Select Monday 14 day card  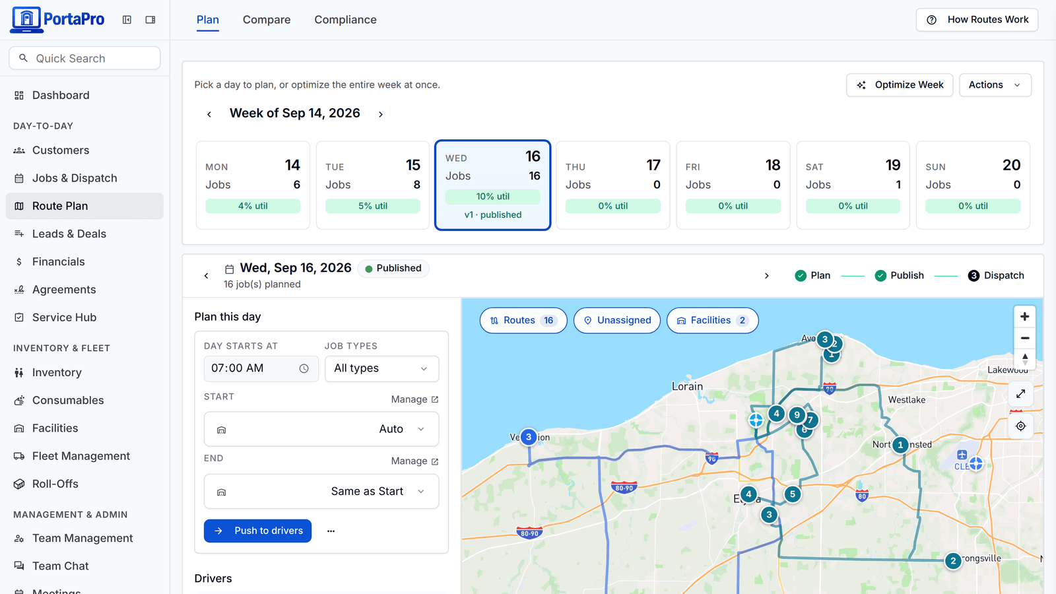point(253,185)
